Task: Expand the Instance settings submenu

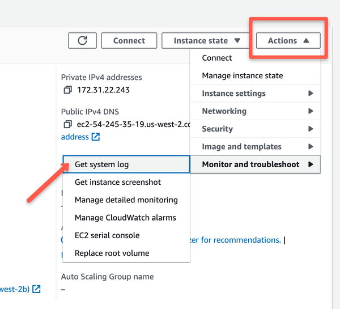Action: pos(255,94)
